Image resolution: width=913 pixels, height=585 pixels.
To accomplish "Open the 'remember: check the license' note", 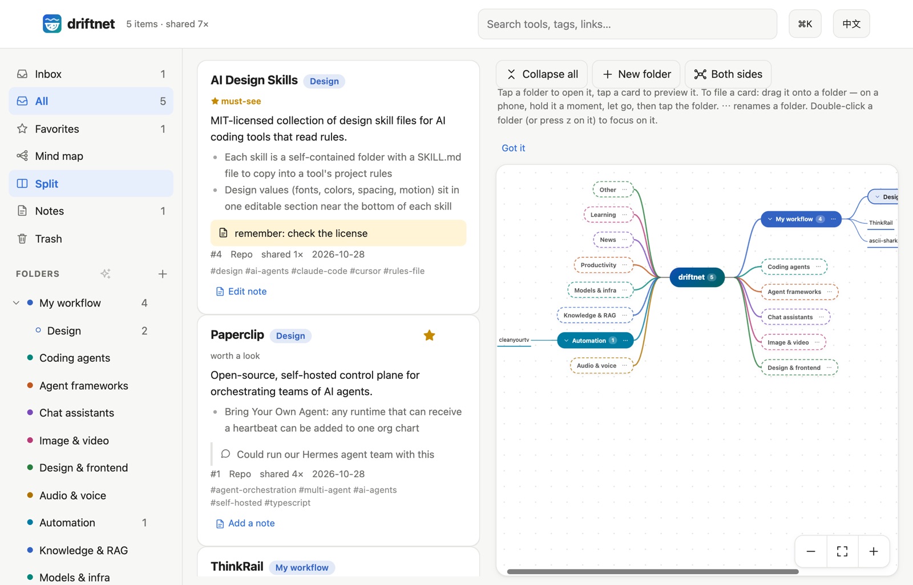I will tap(338, 233).
